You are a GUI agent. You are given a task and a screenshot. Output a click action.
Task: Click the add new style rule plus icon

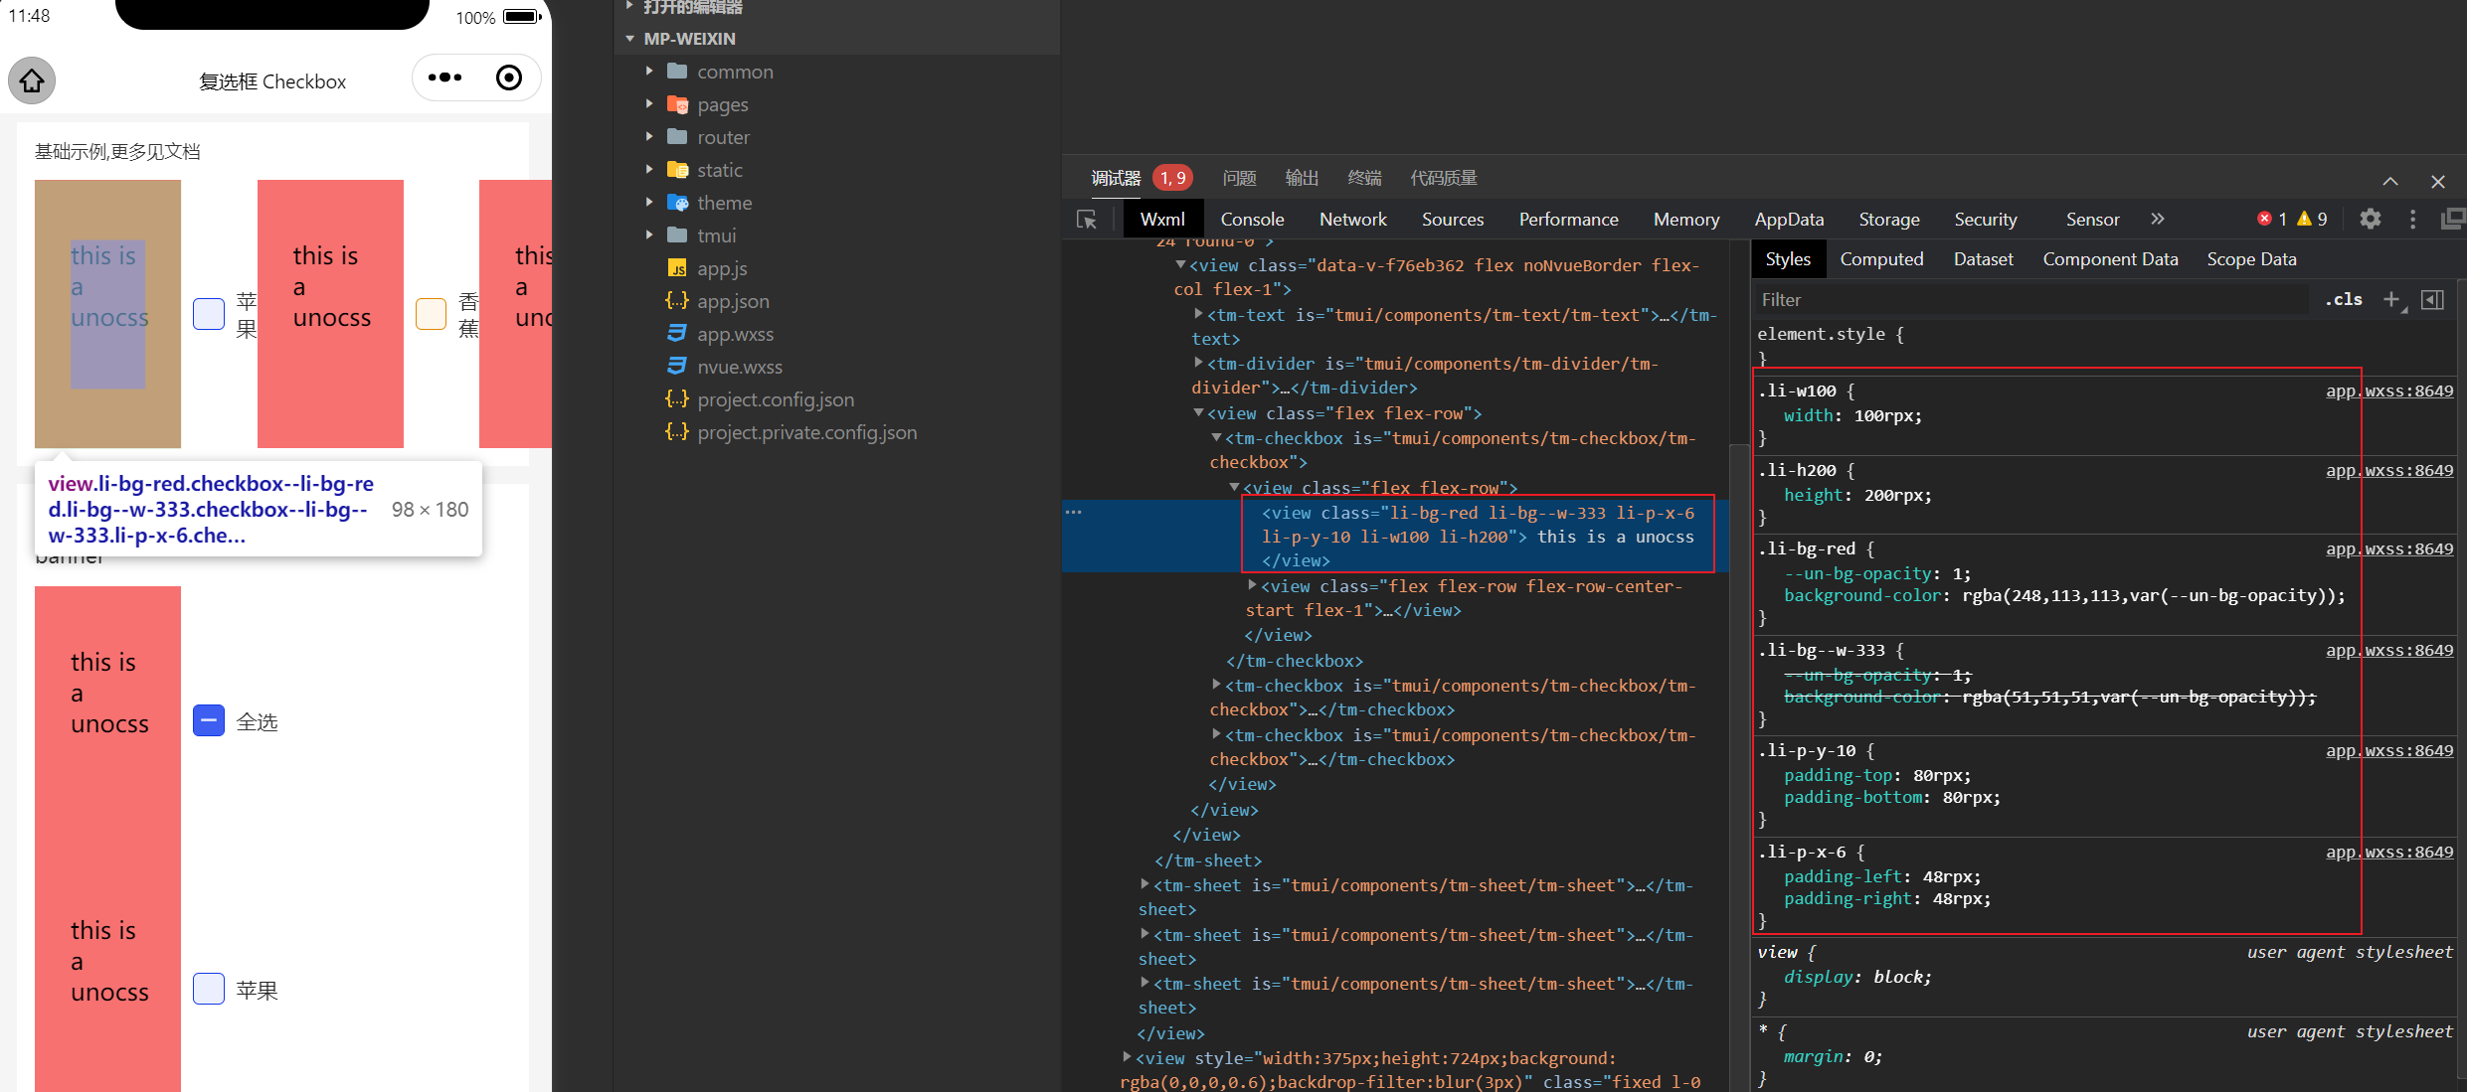(x=2391, y=299)
